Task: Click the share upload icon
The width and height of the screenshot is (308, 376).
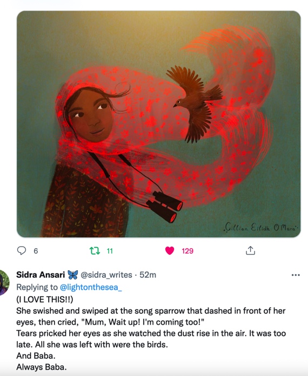Action: point(250,250)
